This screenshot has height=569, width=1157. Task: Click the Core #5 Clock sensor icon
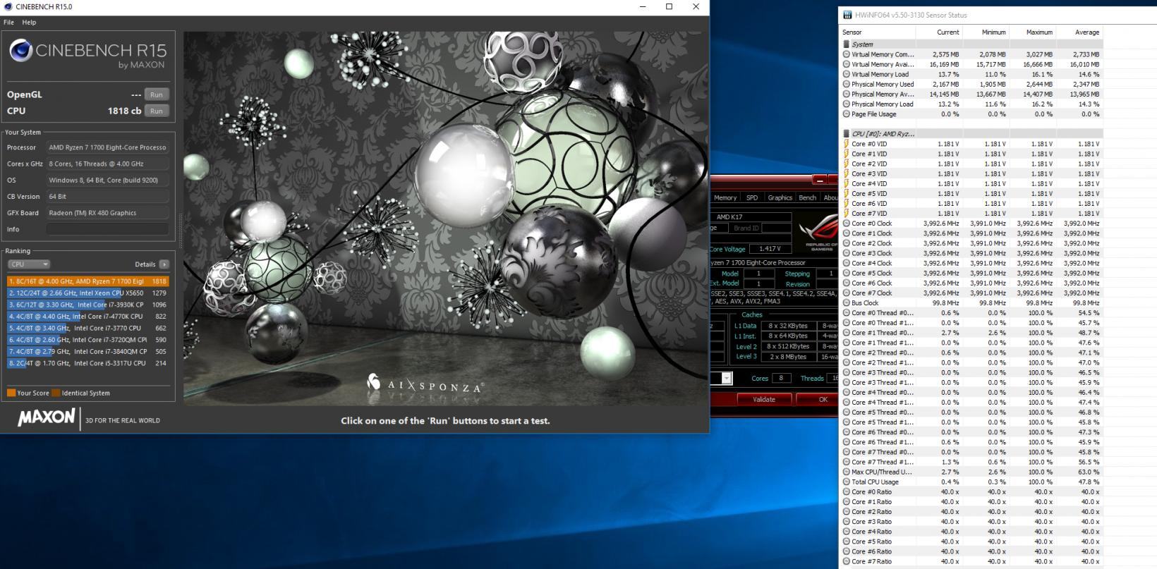pyautogui.click(x=847, y=273)
